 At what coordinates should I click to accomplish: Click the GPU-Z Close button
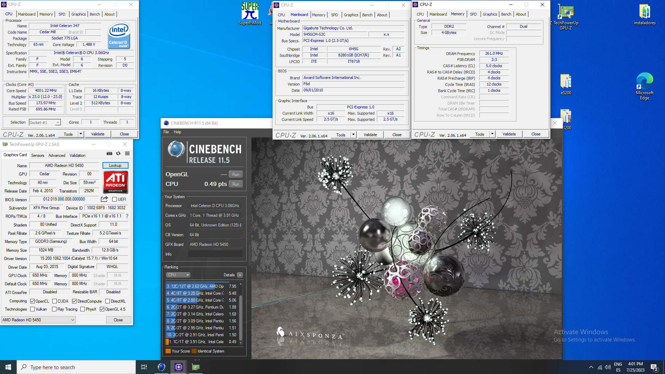point(118,320)
